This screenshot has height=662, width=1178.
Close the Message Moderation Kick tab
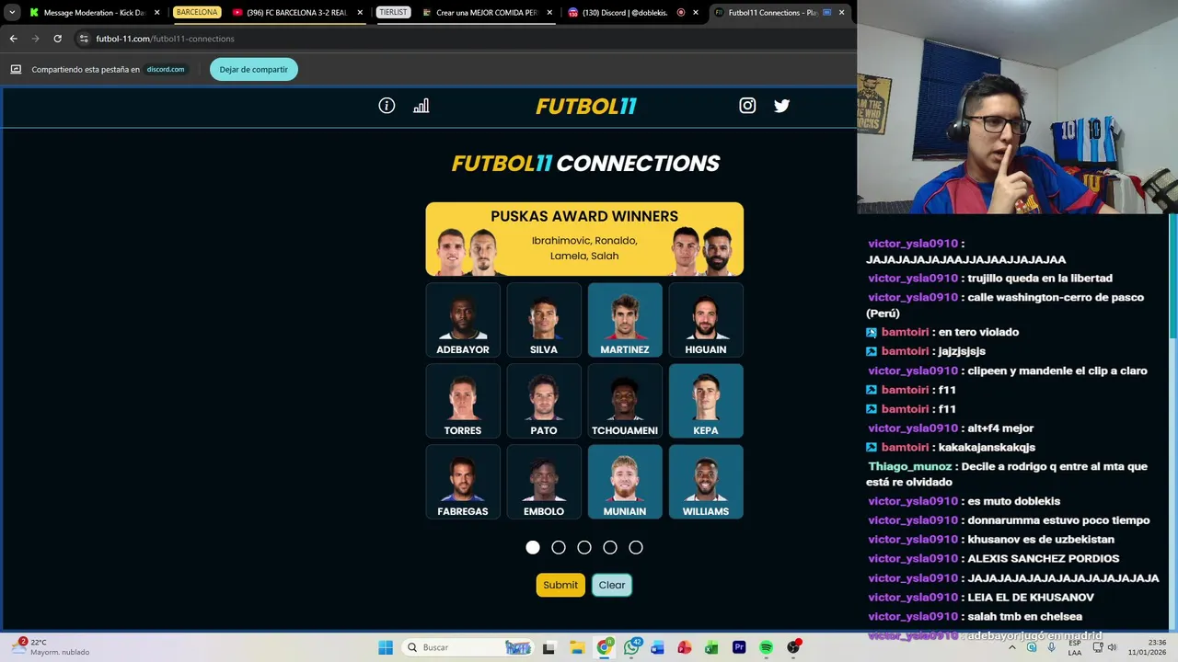point(156,13)
